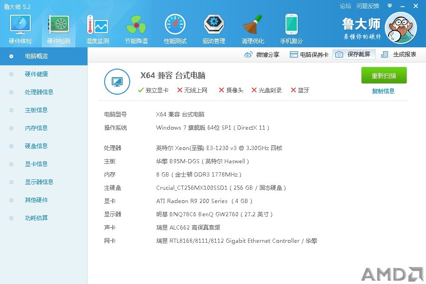
Task: Click the memory value 8 GB 金士顿 DDR3
Action: click(x=199, y=175)
